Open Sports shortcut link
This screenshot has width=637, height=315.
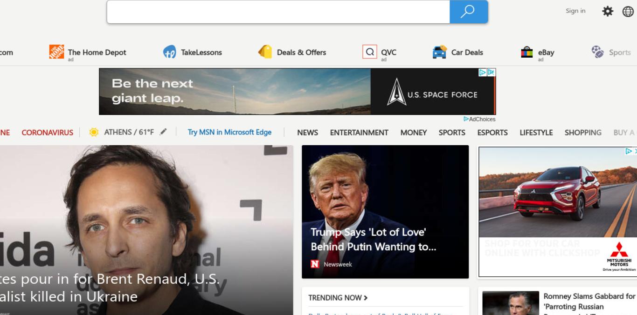coord(620,52)
